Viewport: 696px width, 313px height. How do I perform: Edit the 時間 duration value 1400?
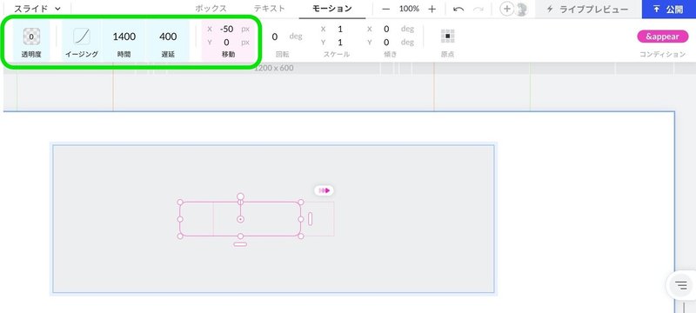click(124, 37)
